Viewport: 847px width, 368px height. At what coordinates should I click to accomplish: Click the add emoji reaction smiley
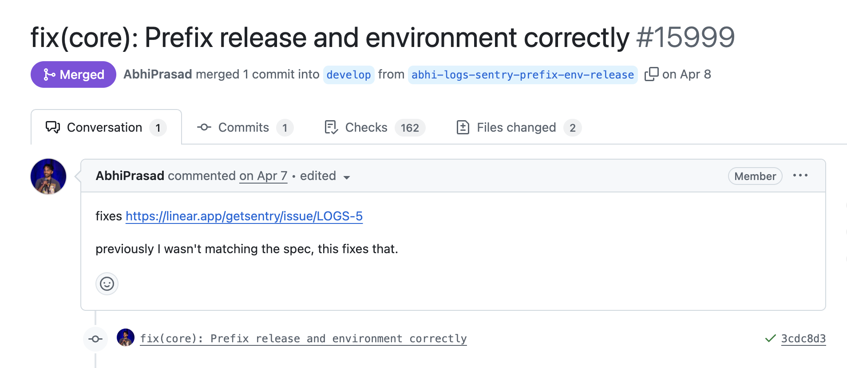pyautogui.click(x=107, y=284)
